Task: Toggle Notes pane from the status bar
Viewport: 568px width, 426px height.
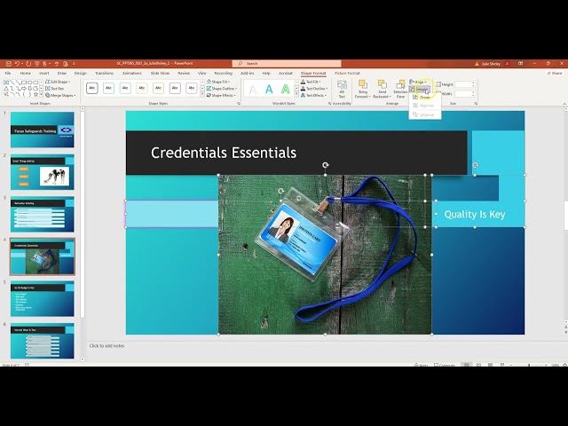Action: tap(422, 365)
